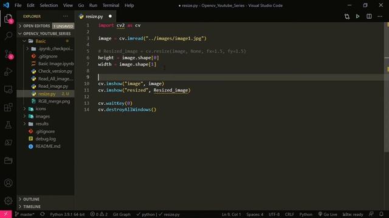Open Manage gear icon
The image size is (389, 218).
tap(8, 200)
